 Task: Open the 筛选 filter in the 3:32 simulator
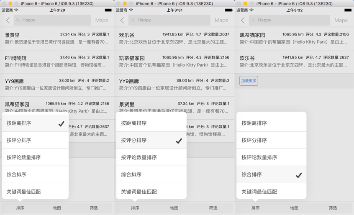coord(333,208)
